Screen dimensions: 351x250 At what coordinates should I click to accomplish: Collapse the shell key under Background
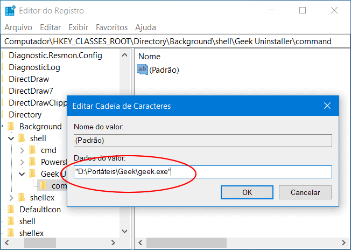click(12, 138)
